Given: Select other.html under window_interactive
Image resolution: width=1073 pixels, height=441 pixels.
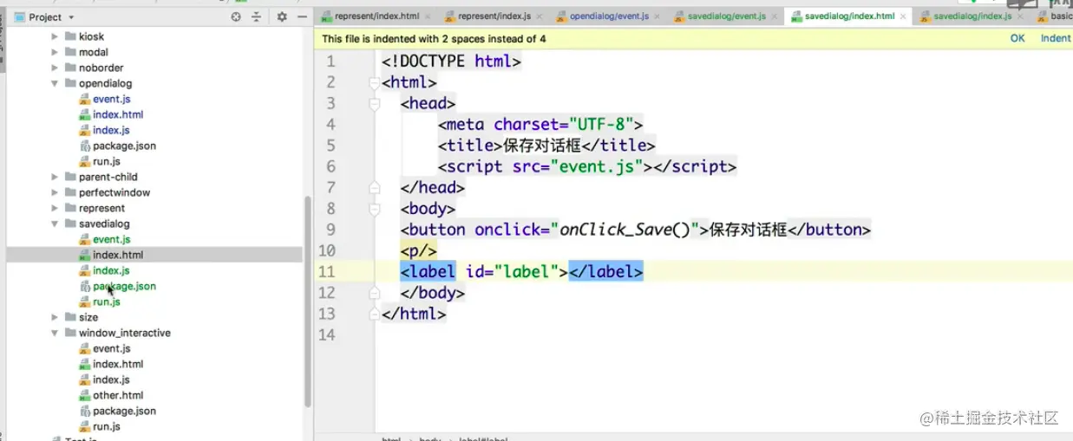Looking at the screenshot, I should pos(118,395).
